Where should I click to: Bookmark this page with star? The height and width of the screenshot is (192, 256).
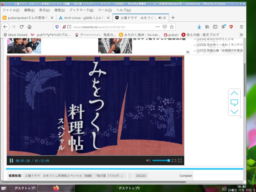171,27
